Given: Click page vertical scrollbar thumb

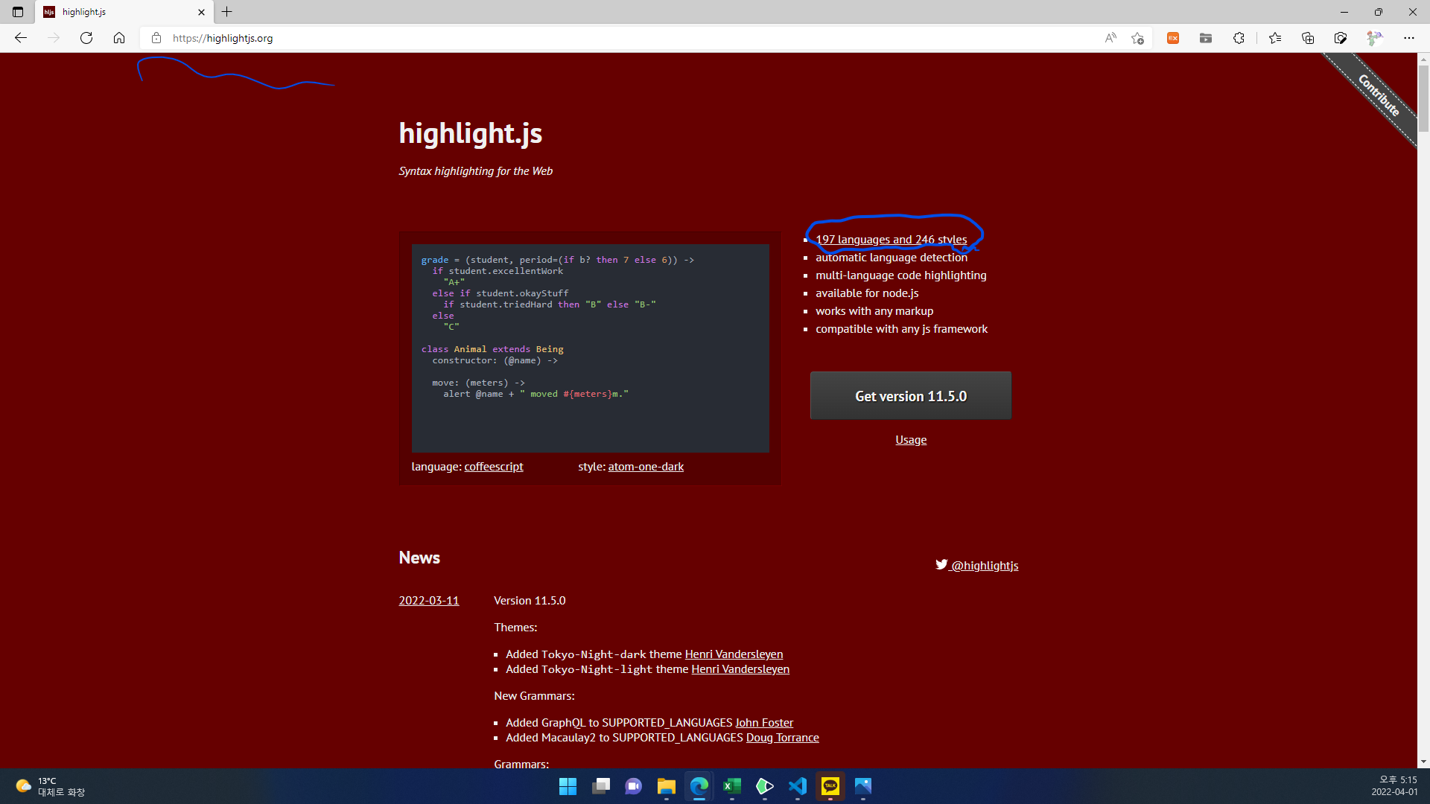Looking at the screenshot, I should click(1423, 98).
